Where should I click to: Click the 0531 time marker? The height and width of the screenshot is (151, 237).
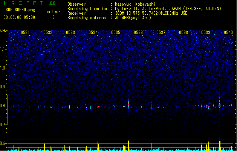25,32
